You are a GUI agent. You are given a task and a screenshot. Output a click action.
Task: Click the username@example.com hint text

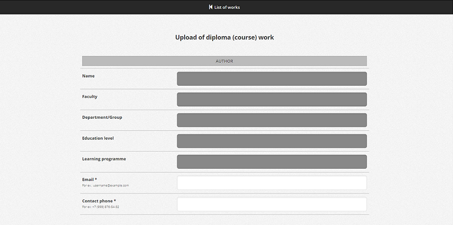tap(105, 185)
